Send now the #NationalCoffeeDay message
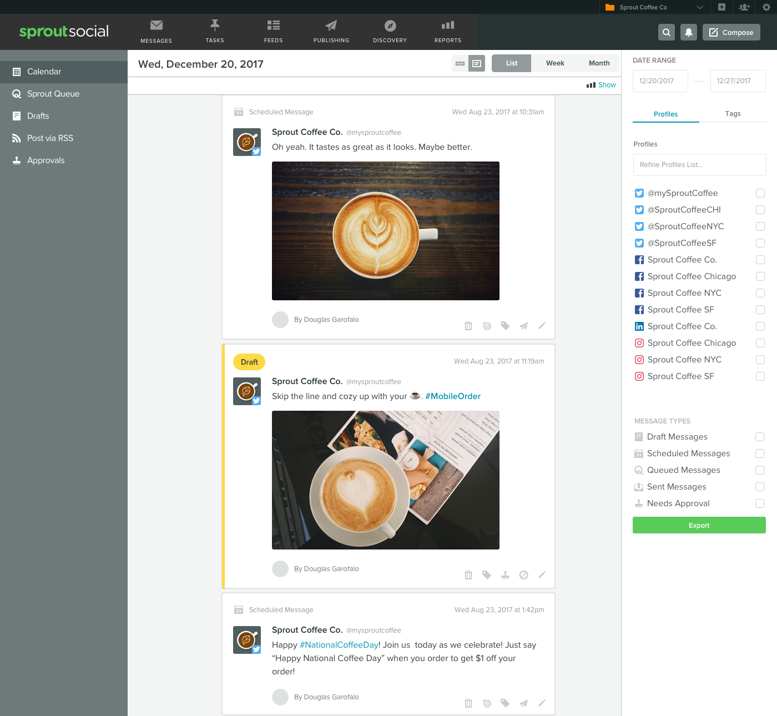Viewport: 777px width, 716px height. tap(523, 703)
